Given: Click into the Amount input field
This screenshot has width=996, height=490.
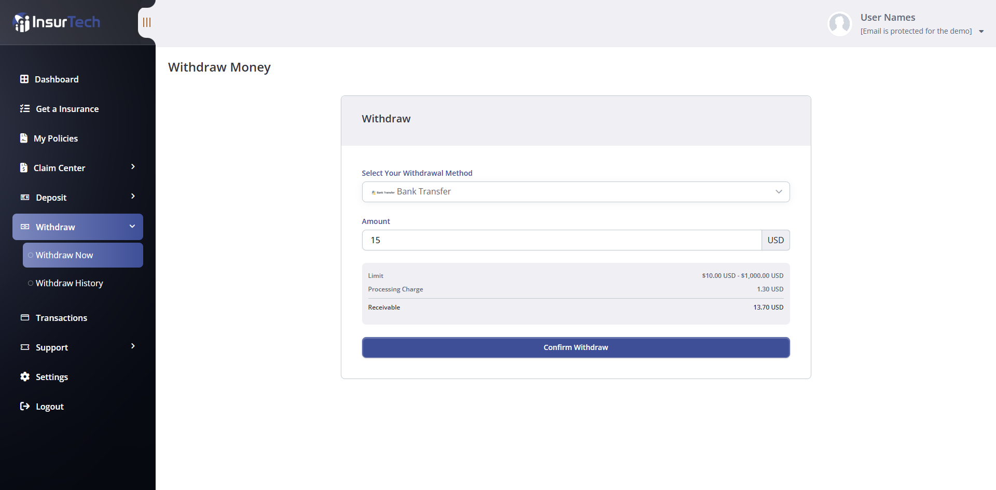Looking at the screenshot, I should point(561,240).
